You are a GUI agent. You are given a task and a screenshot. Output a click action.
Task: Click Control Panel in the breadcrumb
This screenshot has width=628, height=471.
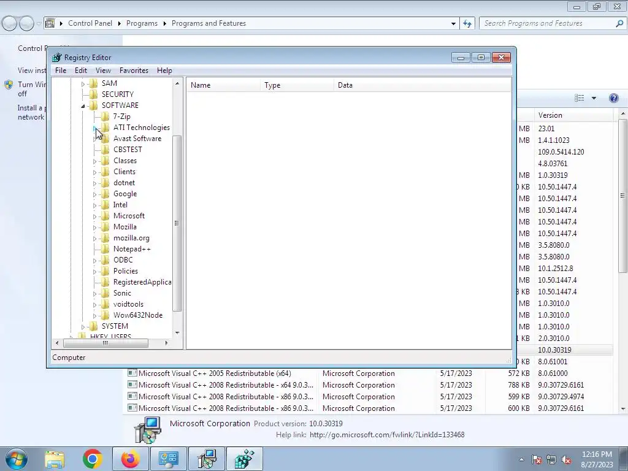tap(90, 23)
